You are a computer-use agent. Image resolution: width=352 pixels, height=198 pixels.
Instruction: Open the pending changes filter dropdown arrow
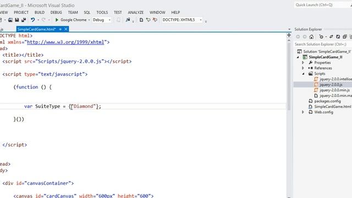(x=326, y=37)
